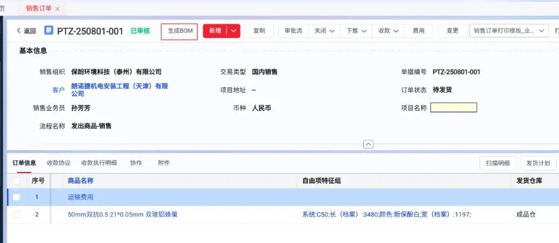The image size is (559, 243).
Task: Click the 系统:C50 feature group text
Action: (387, 215)
